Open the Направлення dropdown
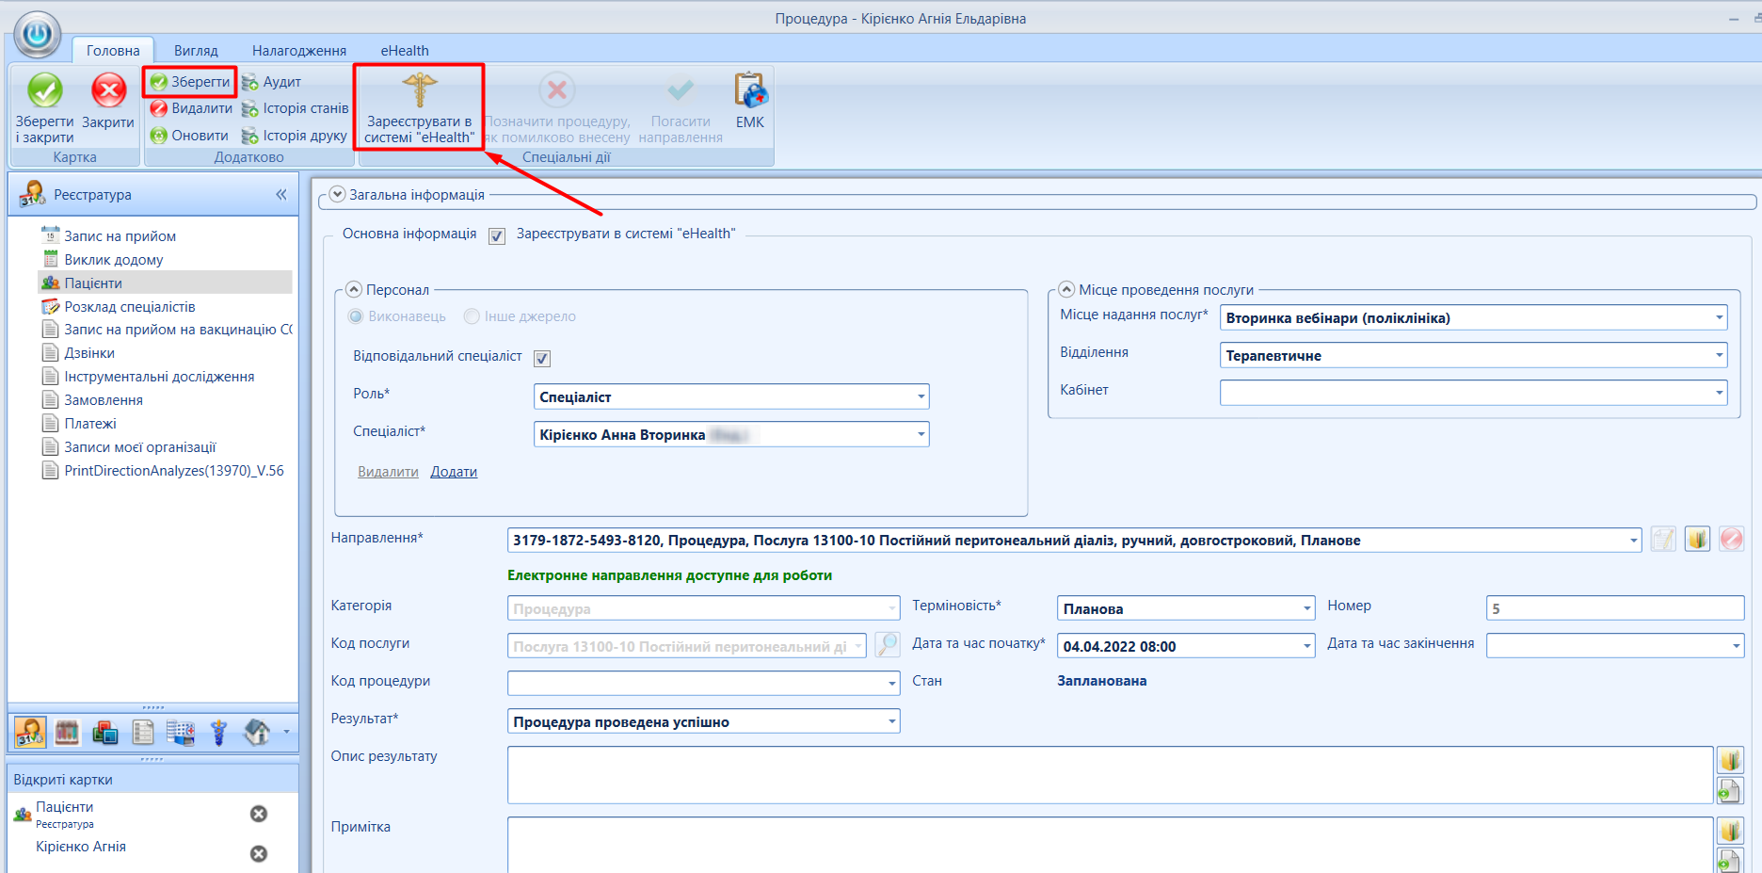Viewport: 1762px width, 873px height. pyautogui.click(x=1633, y=541)
